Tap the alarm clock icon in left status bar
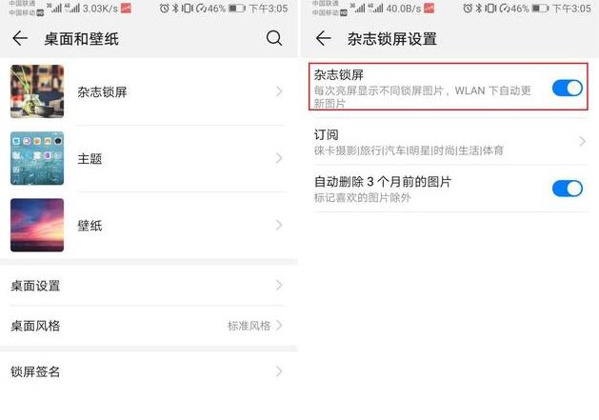The width and height of the screenshot is (599, 420). 164,8
